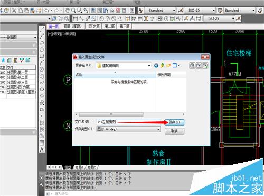Select the Circle draw tool
This screenshot has width=264, height=196.
coord(42,69)
